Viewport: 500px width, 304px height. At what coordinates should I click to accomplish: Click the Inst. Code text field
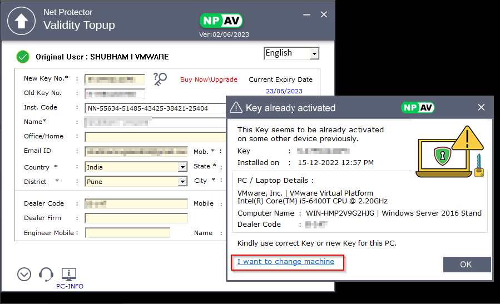point(156,108)
